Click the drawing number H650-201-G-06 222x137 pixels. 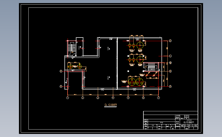click(189, 126)
